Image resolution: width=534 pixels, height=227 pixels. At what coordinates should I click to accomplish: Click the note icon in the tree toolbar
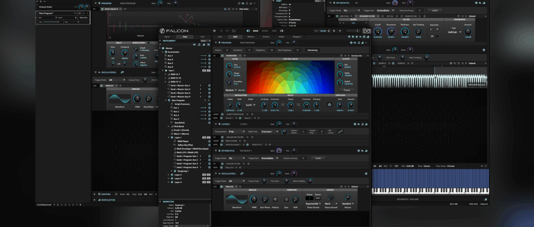coord(199,44)
